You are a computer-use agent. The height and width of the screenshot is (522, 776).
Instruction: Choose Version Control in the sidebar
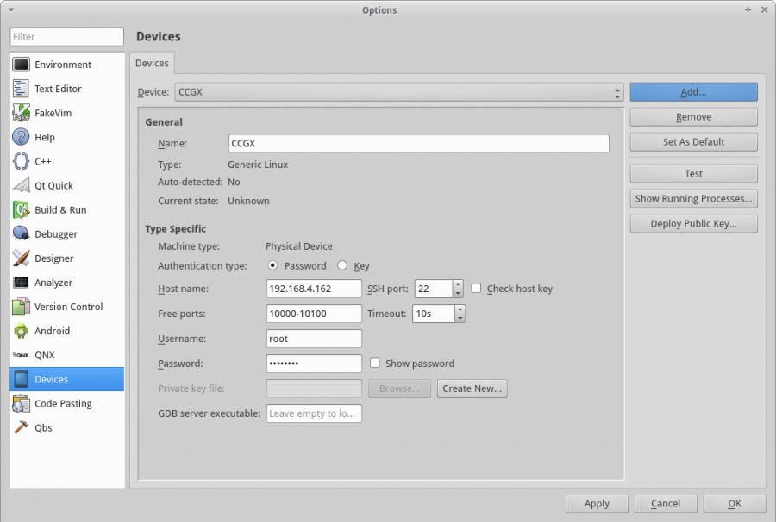click(x=68, y=307)
